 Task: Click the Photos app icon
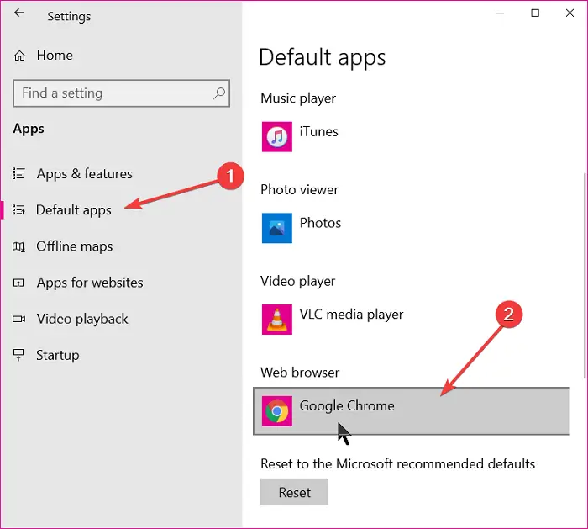pyautogui.click(x=277, y=228)
